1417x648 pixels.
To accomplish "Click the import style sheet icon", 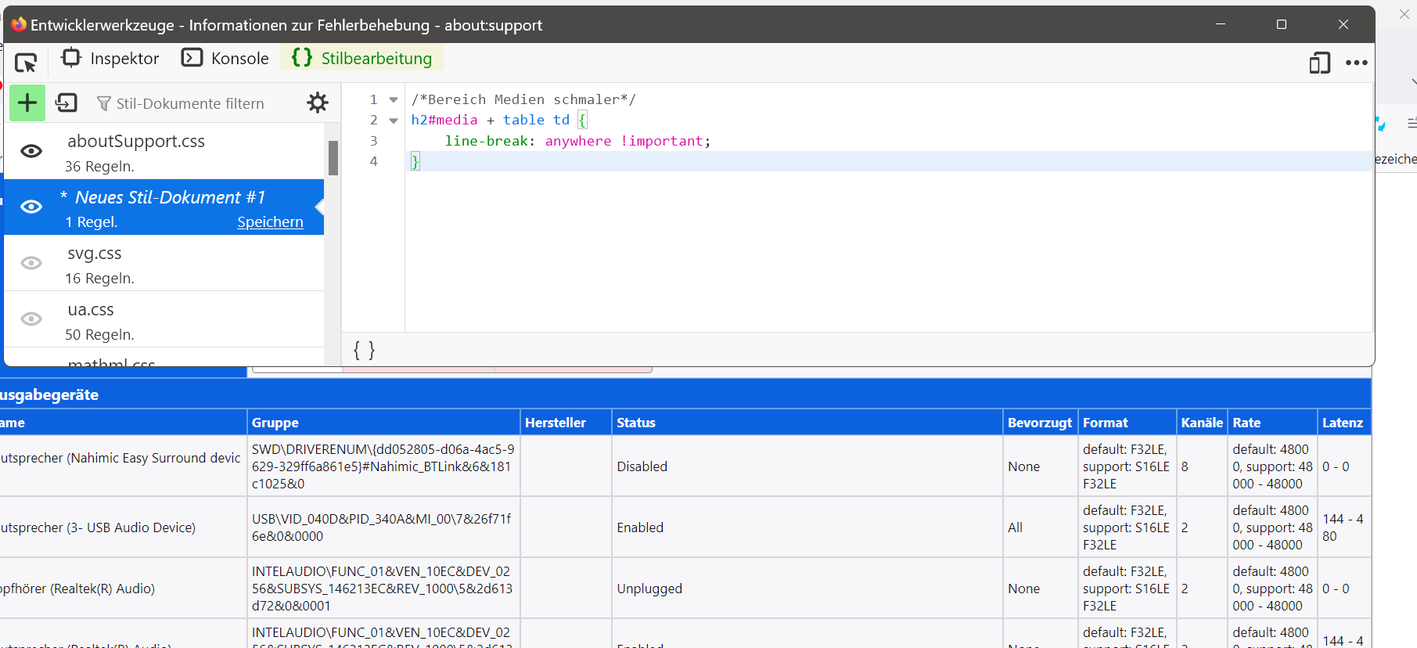I will pyautogui.click(x=67, y=103).
